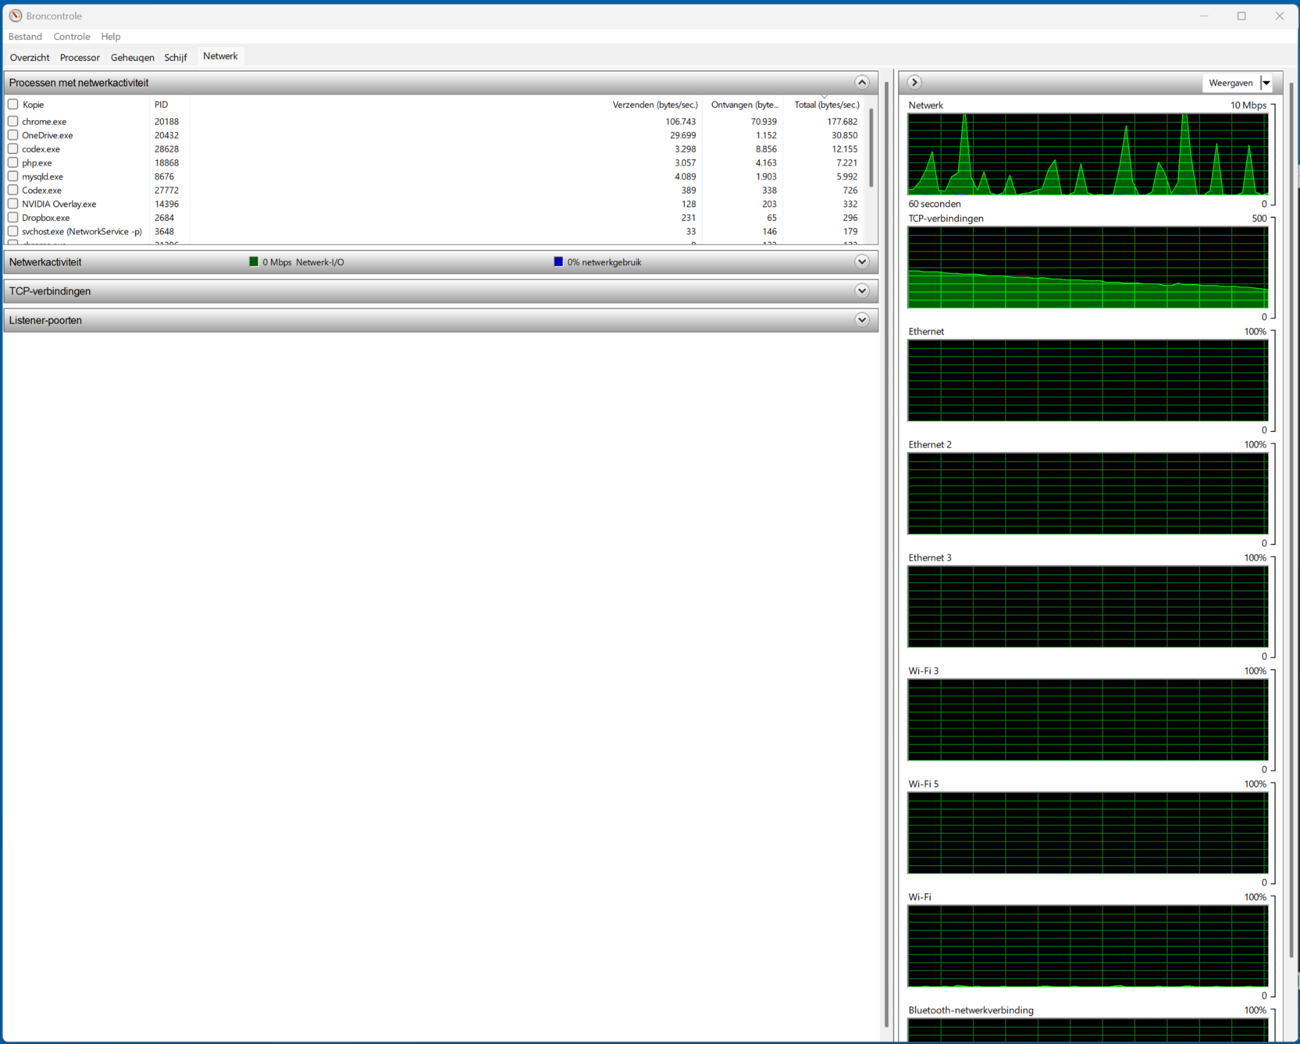Expand the Listener-poorten section
1300x1044 pixels.
(x=861, y=320)
